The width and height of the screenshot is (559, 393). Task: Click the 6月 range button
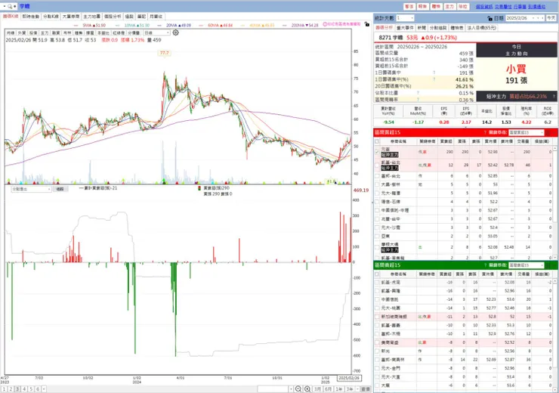tap(328, 389)
